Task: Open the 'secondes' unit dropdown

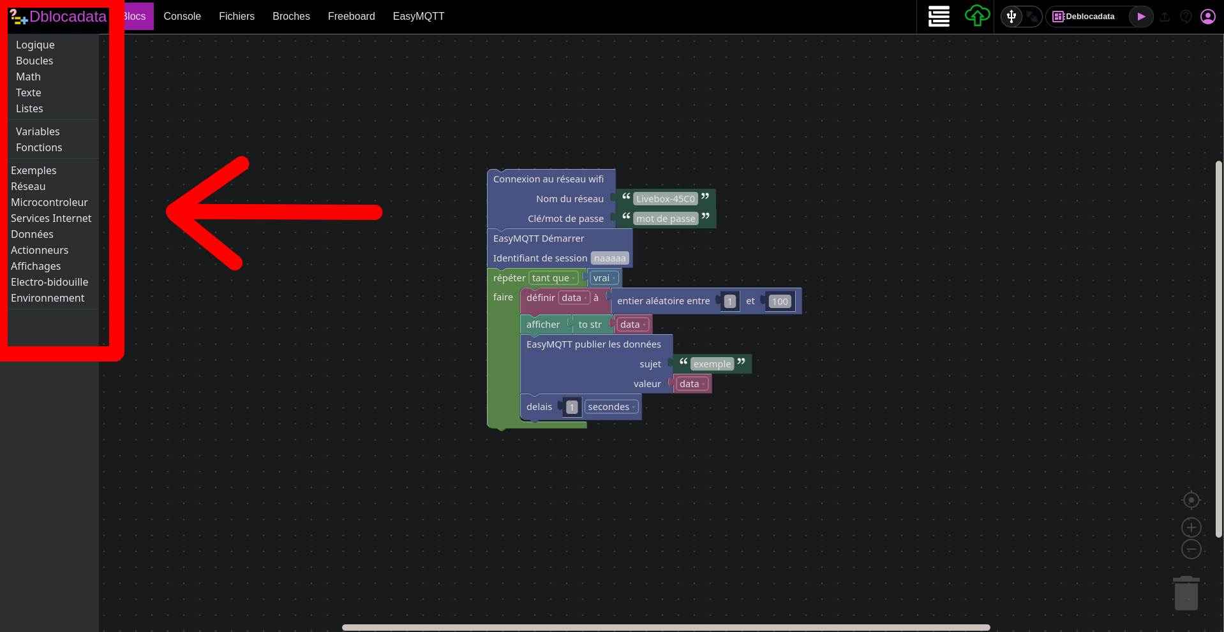Action: click(x=611, y=407)
